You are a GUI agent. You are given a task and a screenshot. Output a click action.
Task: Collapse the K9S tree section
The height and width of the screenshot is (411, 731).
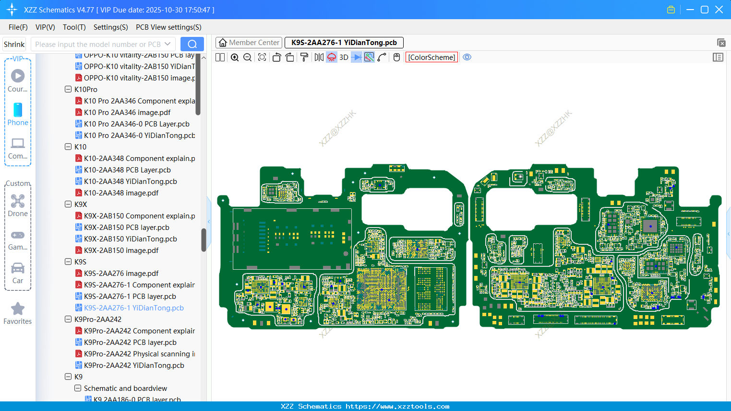tap(68, 262)
